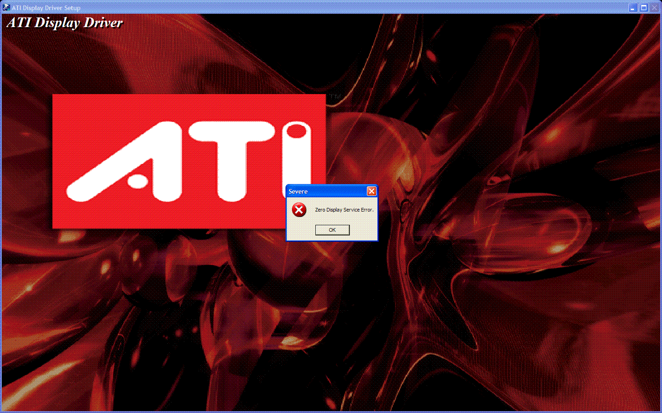Click the red ATI banner's top-left corner
Screen dimensions: 662x413
click(x=55, y=97)
